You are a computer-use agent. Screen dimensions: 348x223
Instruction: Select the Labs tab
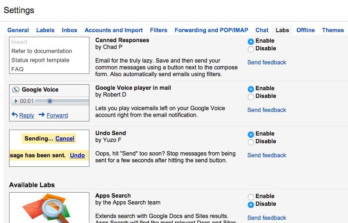[x=282, y=30]
